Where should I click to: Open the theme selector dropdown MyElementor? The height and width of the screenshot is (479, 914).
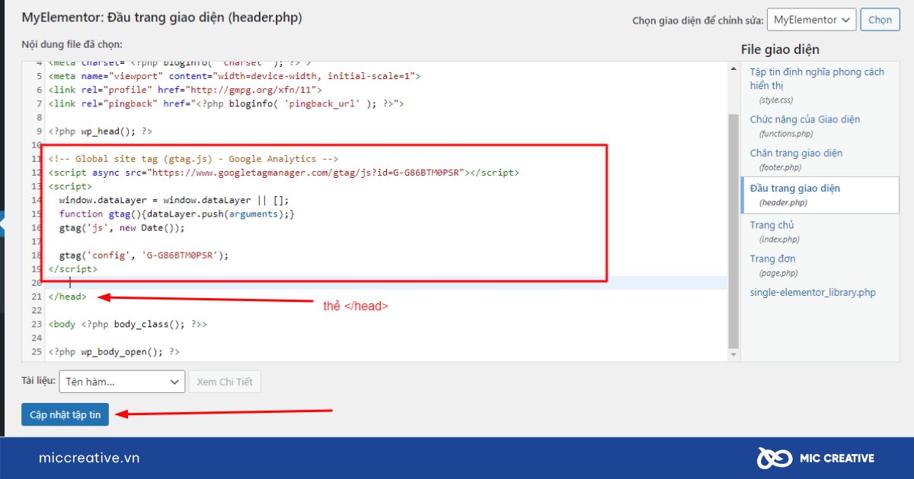[x=811, y=20]
